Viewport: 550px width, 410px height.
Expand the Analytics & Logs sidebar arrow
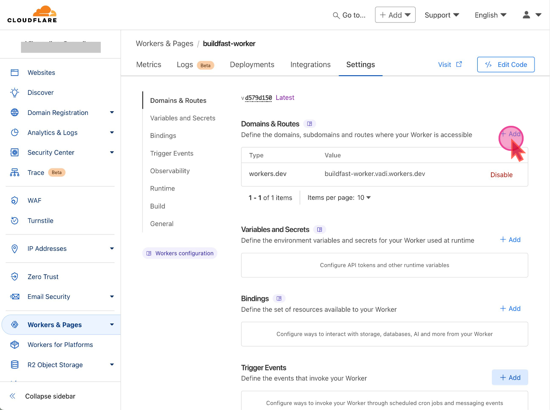tap(112, 132)
